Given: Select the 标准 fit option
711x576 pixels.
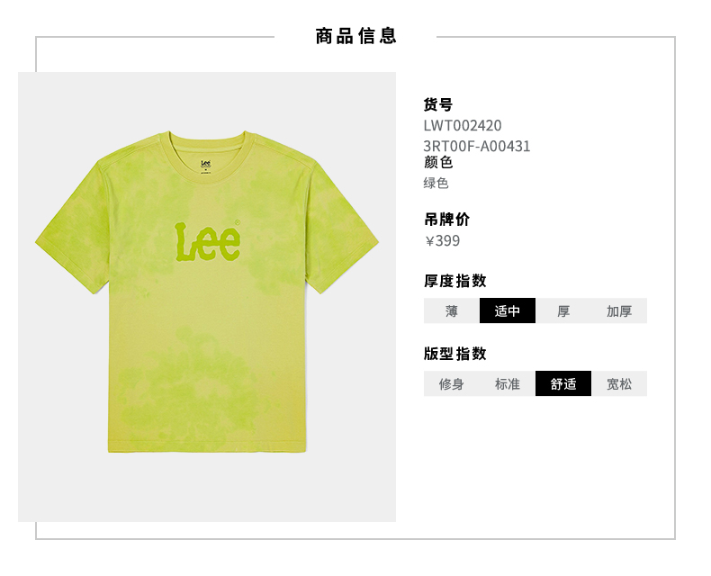Looking at the screenshot, I should pyautogui.click(x=508, y=383).
